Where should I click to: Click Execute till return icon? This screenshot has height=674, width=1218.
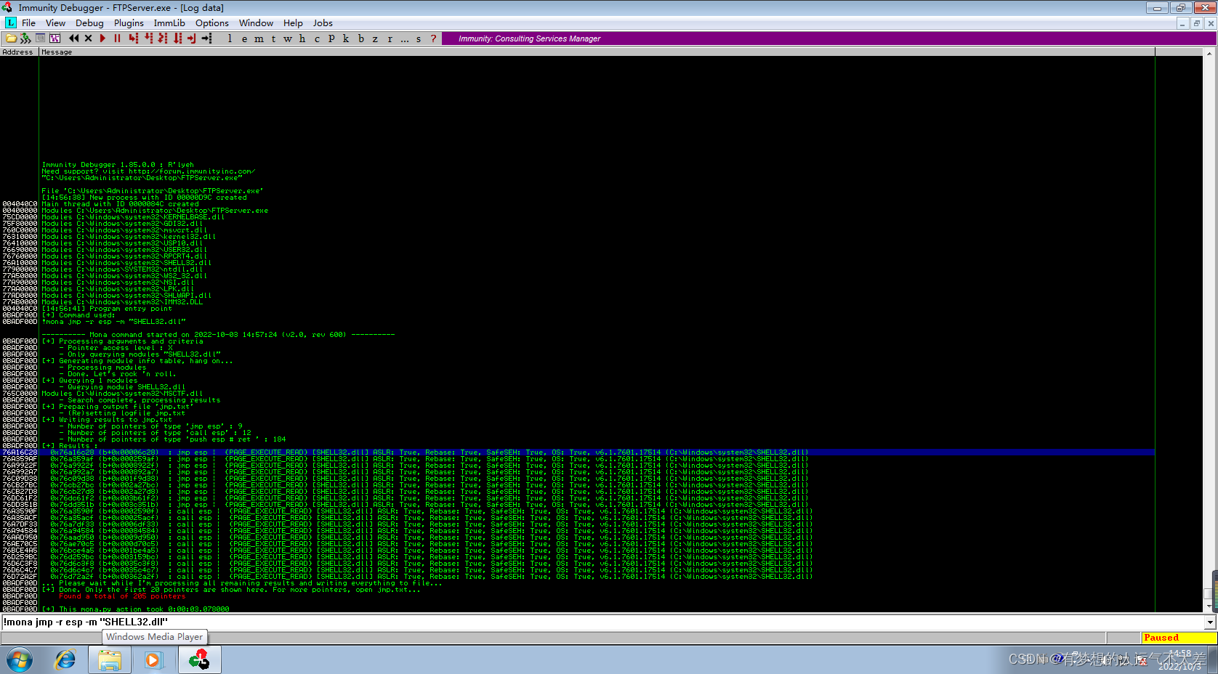pyautogui.click(x=192, y=38)
